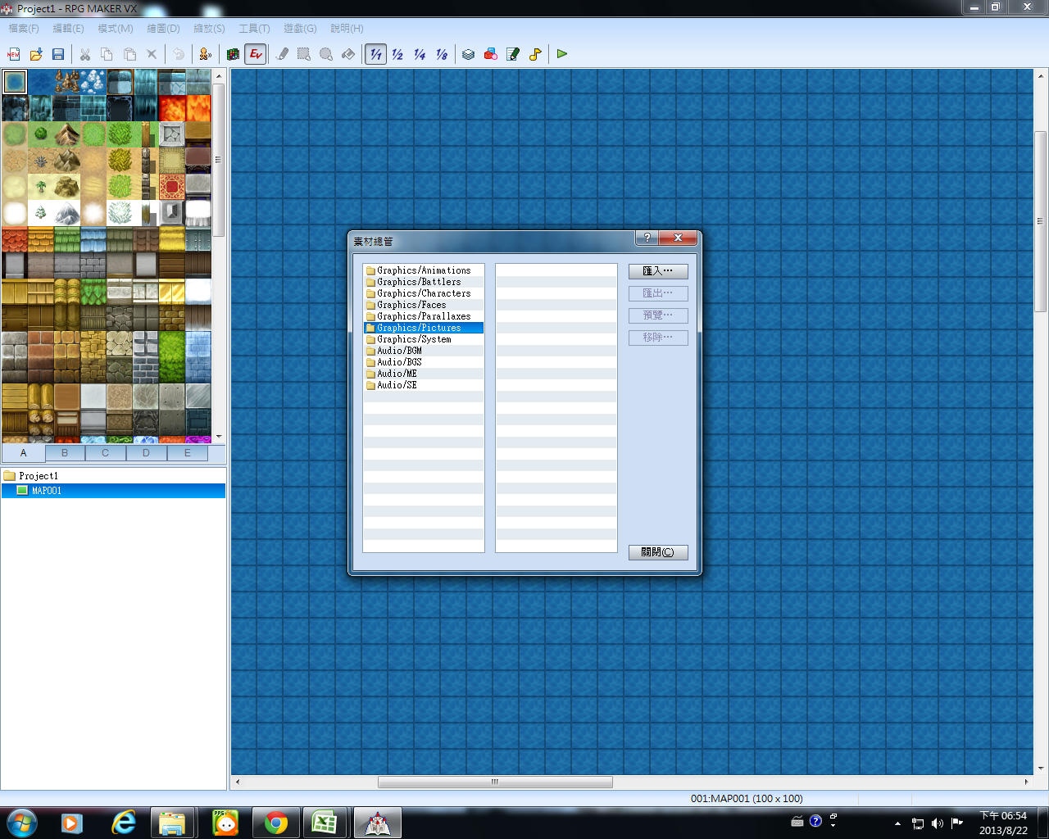
Task: Open the 工具(T) menu
Action: tap(254, 29)
